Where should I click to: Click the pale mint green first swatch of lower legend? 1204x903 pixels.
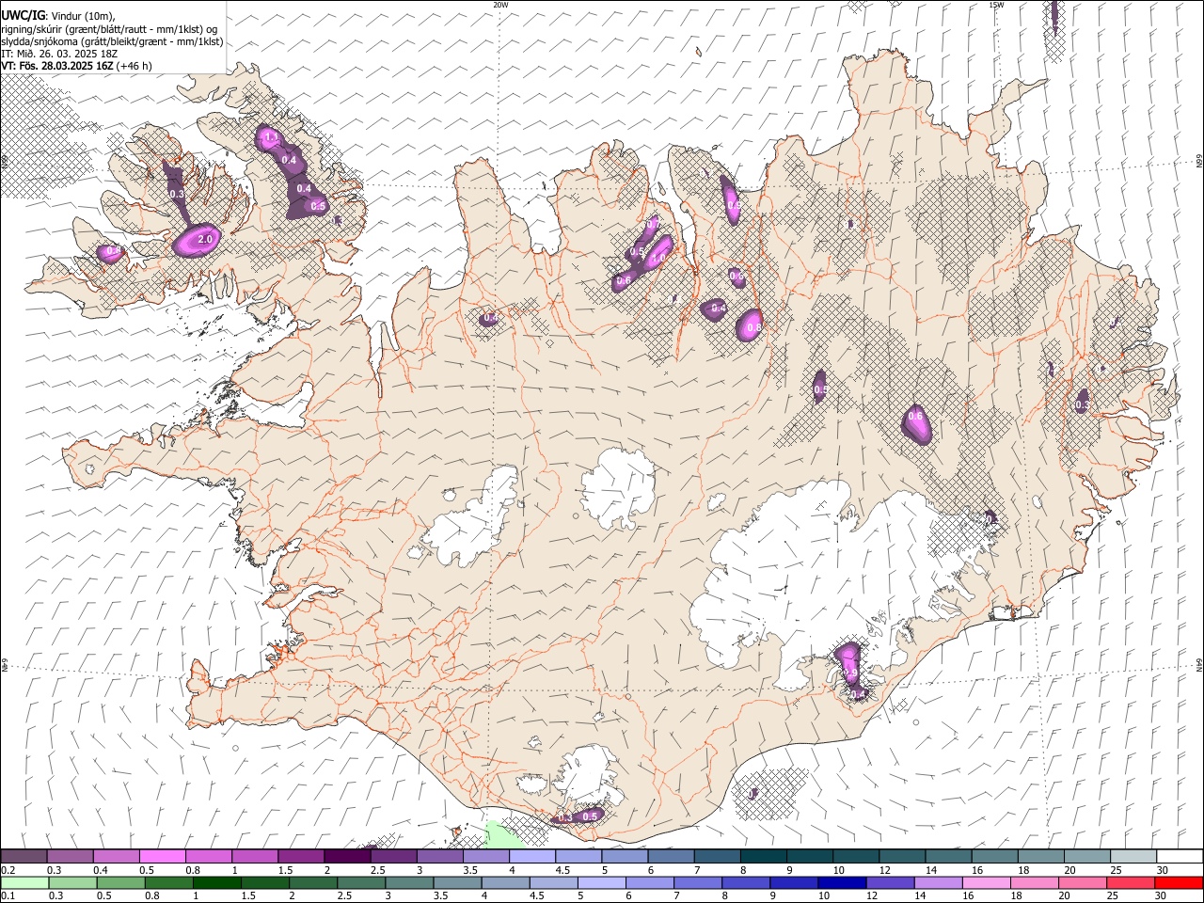[x=24, y=882]
